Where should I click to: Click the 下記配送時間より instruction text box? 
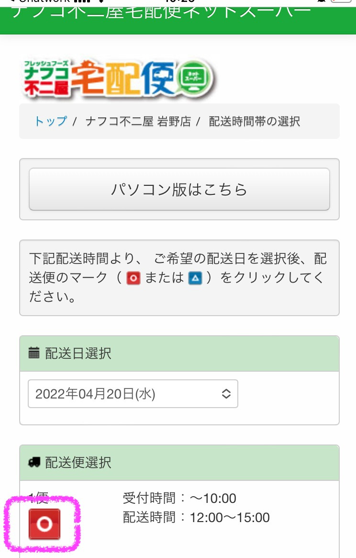[x=179, y=278]
